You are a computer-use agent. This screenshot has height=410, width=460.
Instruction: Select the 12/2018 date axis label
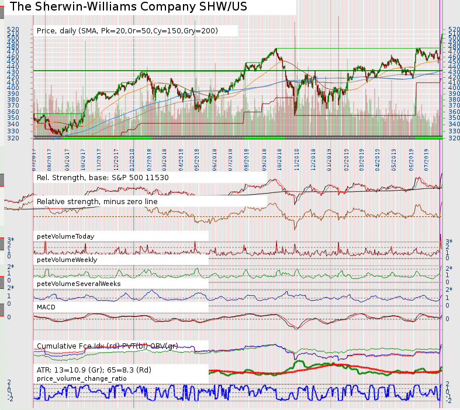tap(313, 160)
